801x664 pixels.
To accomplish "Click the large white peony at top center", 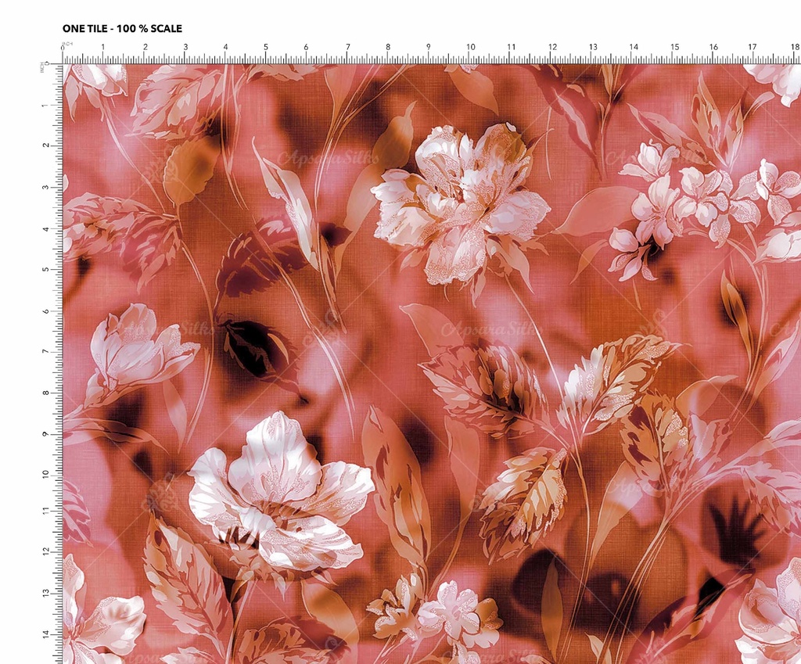I will [462, 202].
